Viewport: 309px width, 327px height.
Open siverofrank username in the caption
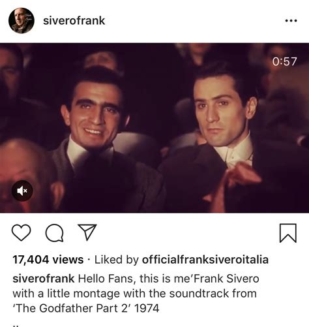(44, 279)
